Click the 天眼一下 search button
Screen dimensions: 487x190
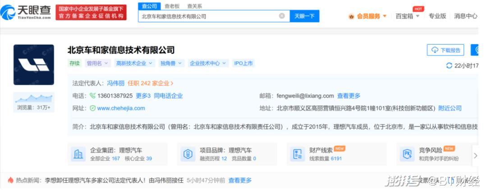304,16
